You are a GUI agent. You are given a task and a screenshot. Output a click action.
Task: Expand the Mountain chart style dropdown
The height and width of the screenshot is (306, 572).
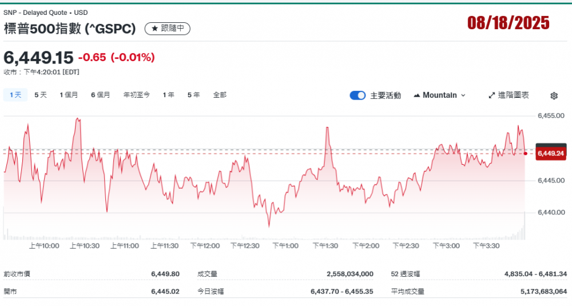click(463, 96)
